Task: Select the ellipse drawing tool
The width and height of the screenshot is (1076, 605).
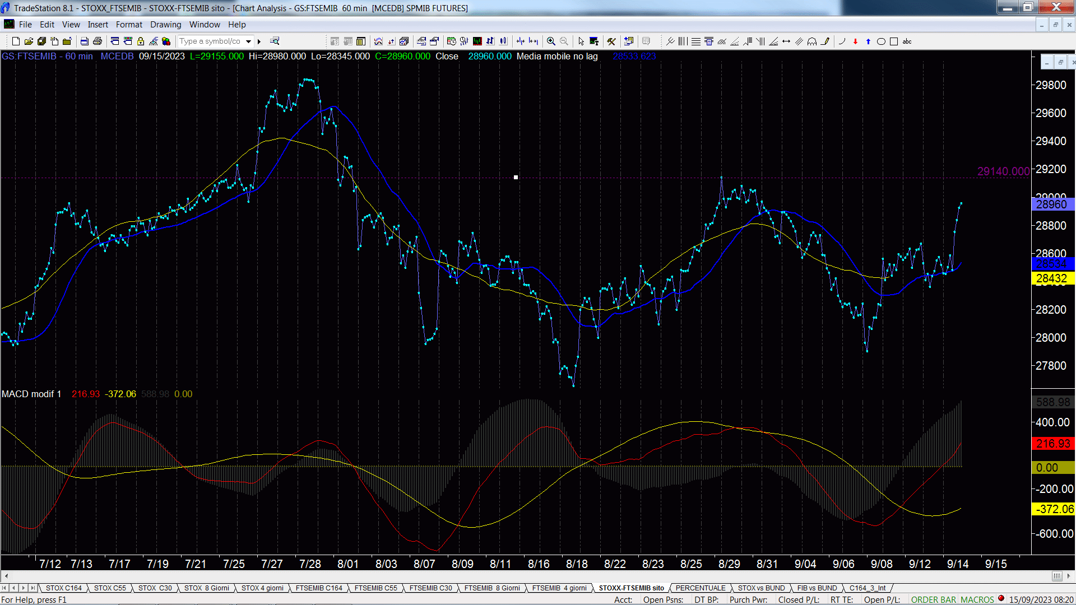Action: [x=881, y=41]
